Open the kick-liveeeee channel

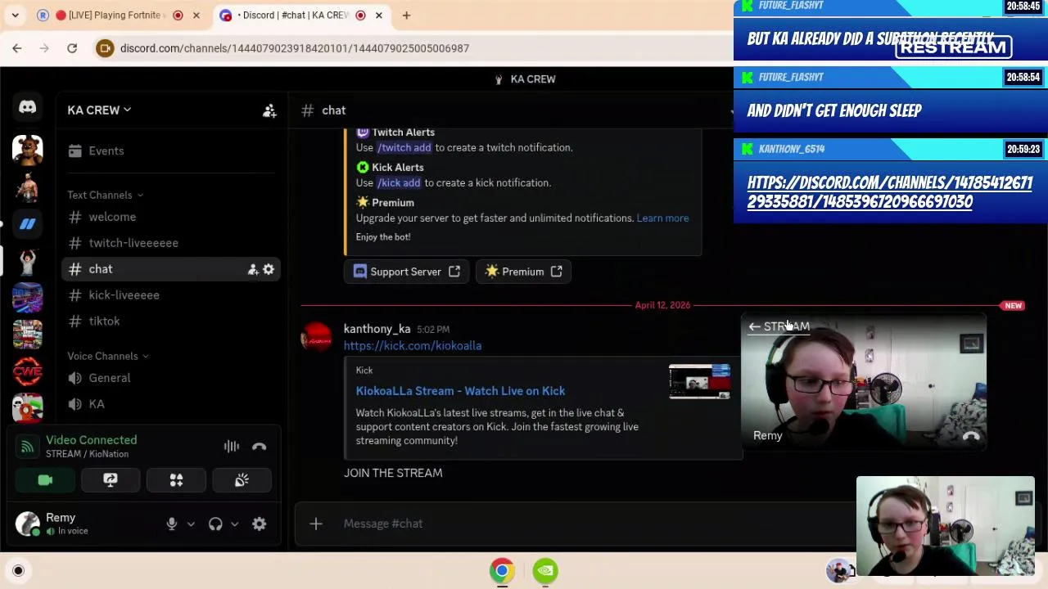click(124, 295)
